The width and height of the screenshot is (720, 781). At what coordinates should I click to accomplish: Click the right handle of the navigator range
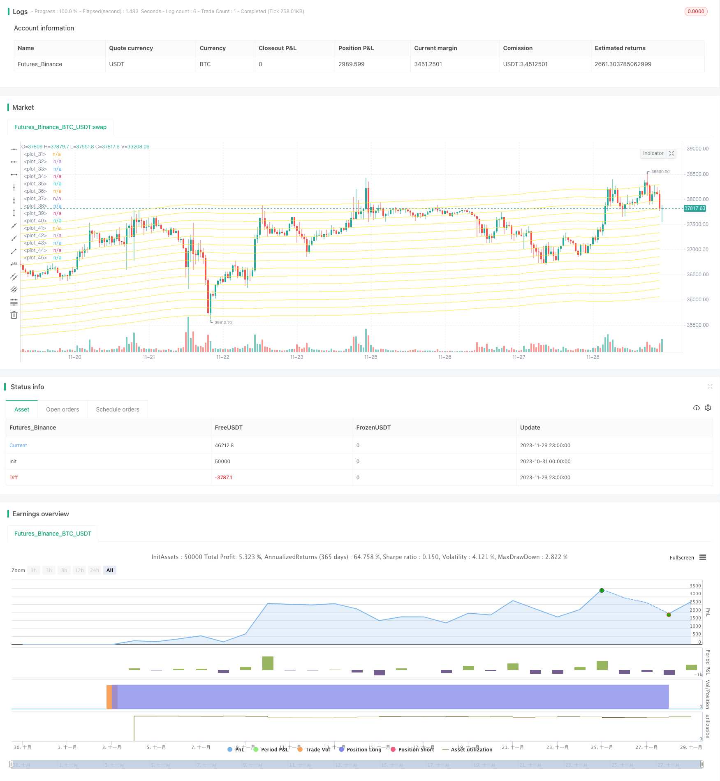[x=702, y=765]
